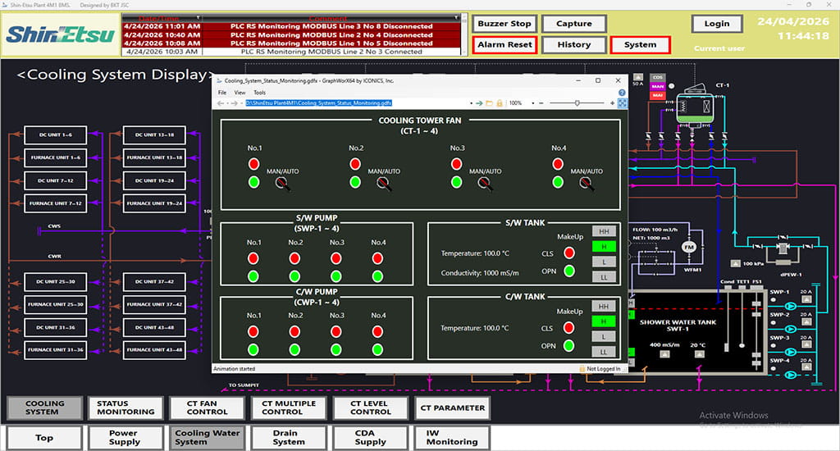Click the Buzzer Stop button
The width and height of the screenshot is (840, 451).
click(504, 24)
